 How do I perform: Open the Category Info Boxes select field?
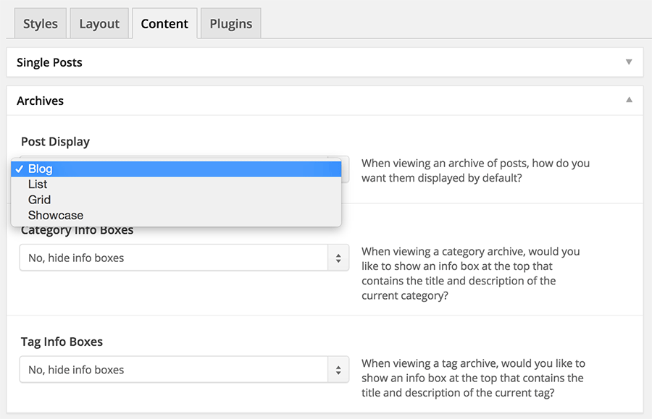184,258
